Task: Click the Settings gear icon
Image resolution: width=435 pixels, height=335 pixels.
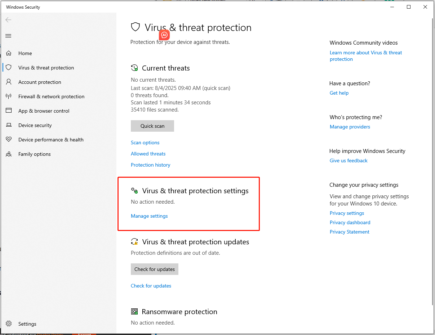Action: (x=9, y=324)
